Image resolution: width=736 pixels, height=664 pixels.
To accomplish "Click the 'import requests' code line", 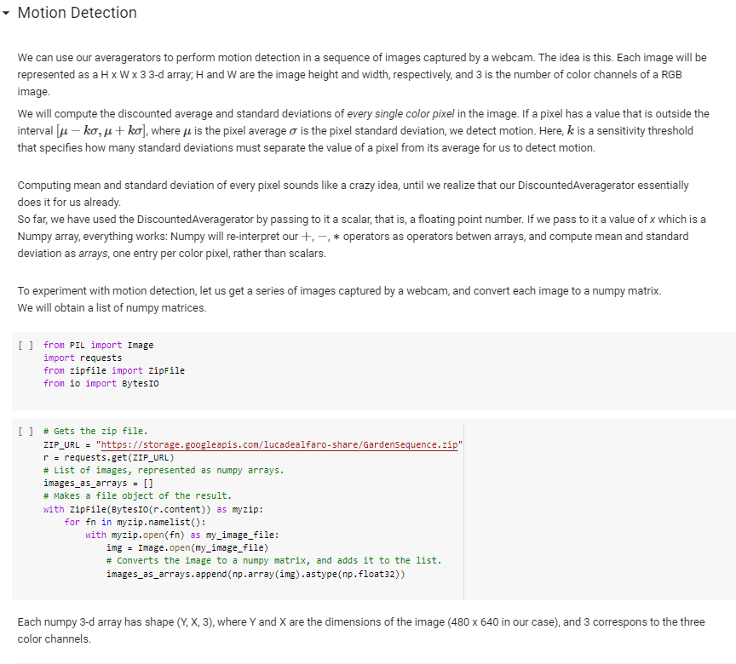I will click(83, 358).
